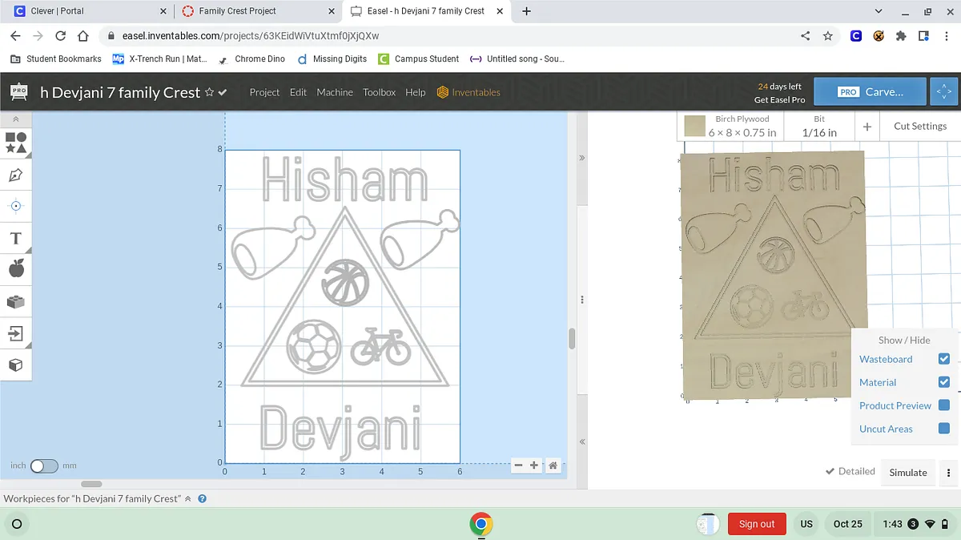Open the 1/16 in Bit selector
The width and height of the screenshot is (961, 540).
click(818, 126)
